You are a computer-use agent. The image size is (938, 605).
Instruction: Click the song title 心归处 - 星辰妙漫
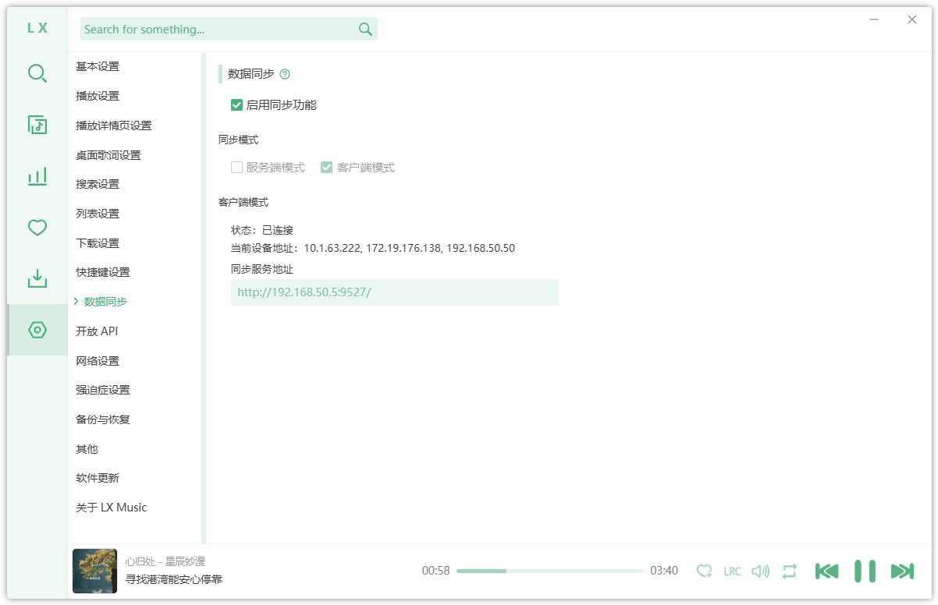pos(165,561)
